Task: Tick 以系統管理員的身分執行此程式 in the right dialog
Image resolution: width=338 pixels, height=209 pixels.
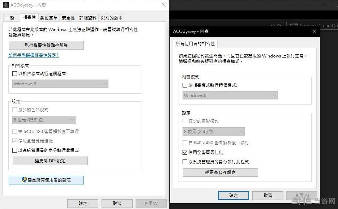Action: pyautogui.click(x=185, y=162)
